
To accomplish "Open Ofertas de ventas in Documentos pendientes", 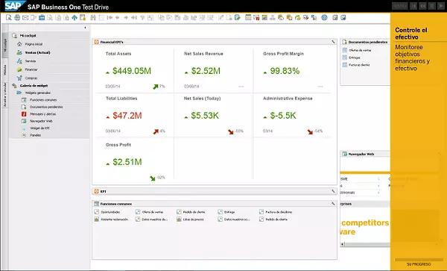I will [x=360, y=50].
